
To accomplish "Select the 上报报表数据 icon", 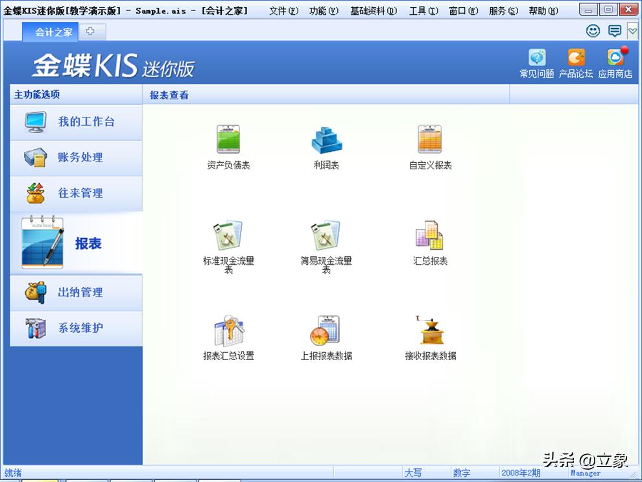I will click(326, 331).
